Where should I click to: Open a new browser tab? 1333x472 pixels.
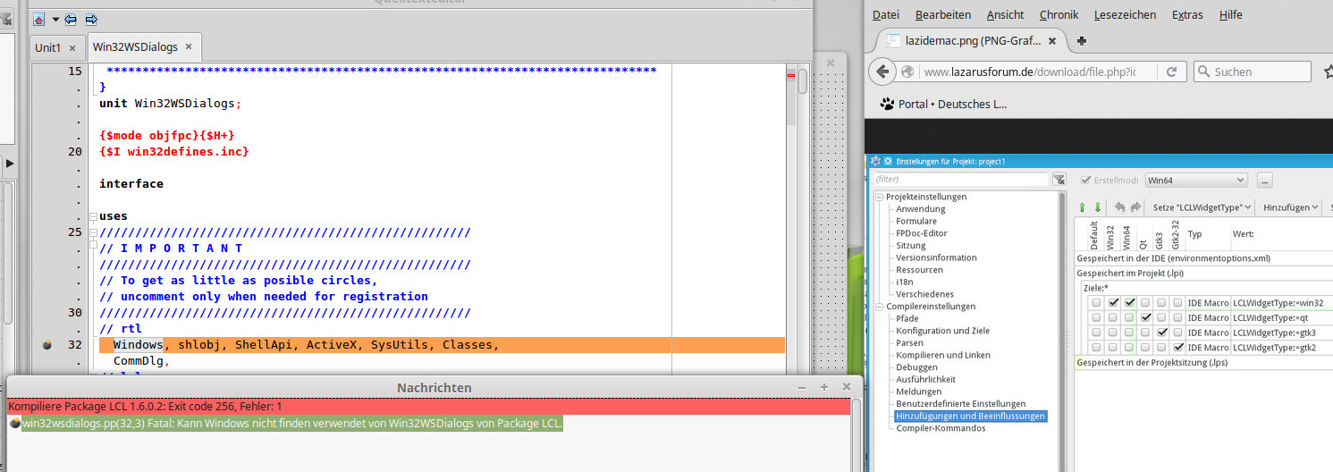tap(1082, 41)
